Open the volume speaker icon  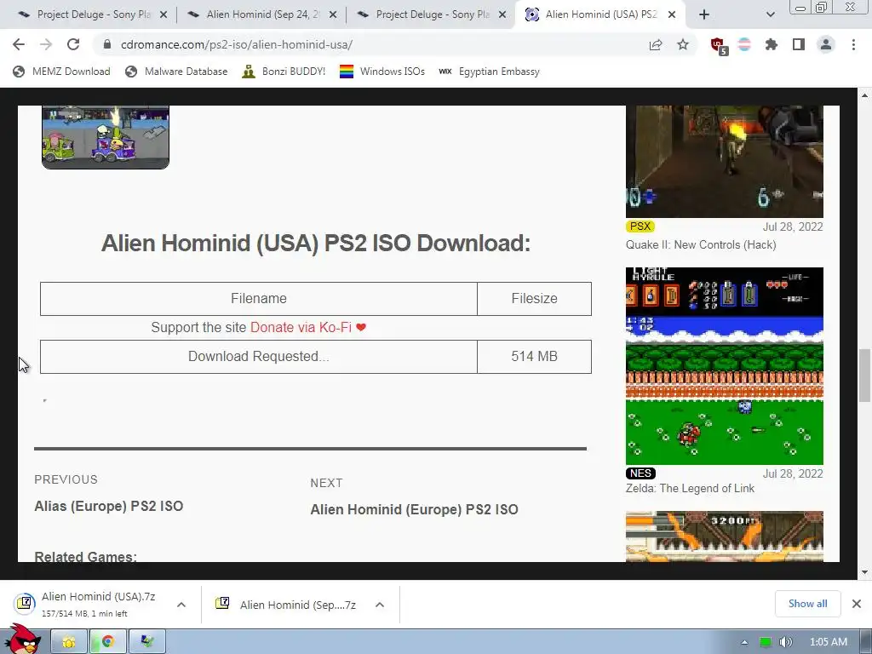tap(785, 642)
